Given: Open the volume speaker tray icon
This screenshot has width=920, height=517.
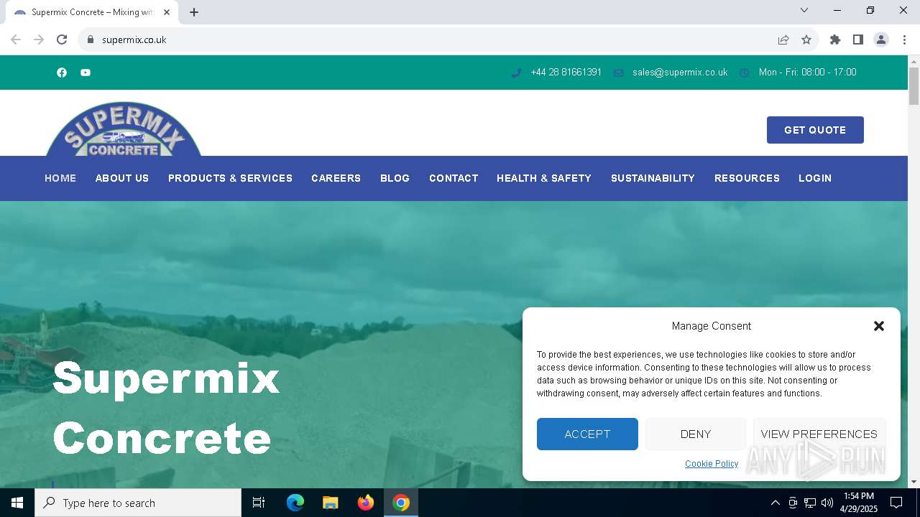Looking at the screenshot, I should (827, 503).
